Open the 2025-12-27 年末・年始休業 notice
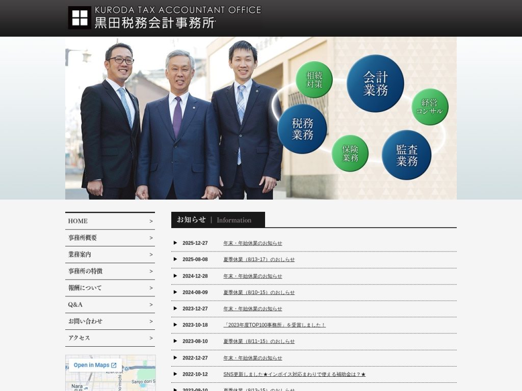Screen dimensions: 522x391 pyautogui.click(x=253, y=243)
